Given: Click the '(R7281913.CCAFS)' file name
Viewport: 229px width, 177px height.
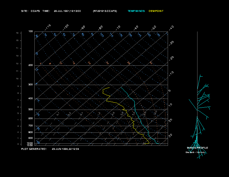Looking at the screenshot, I should tap(105, 11).
